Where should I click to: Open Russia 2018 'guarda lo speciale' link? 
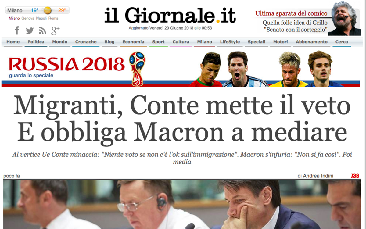pos(31,76)
